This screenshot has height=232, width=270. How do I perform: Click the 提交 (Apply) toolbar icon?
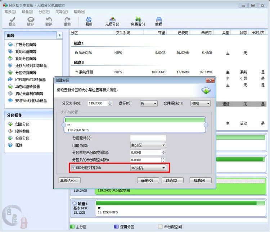[x=12, y=21]
